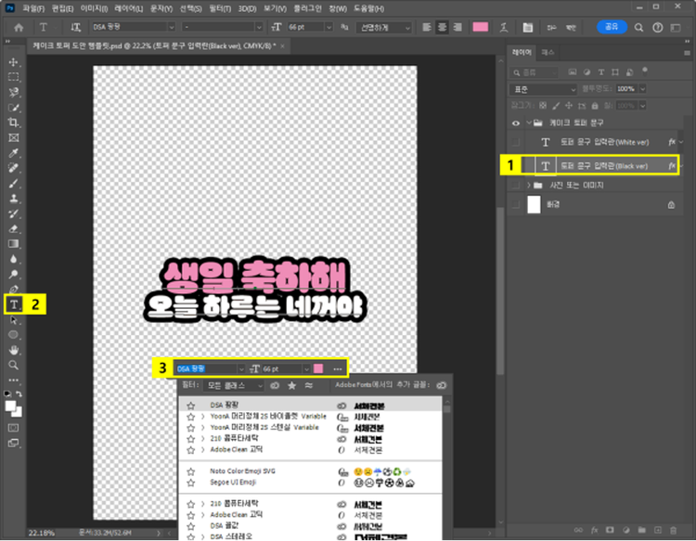Hide the 케이크 토퍼 문구 group with eye icon
696x541 pixels.
pyautogui.click(x=516, y=122)
